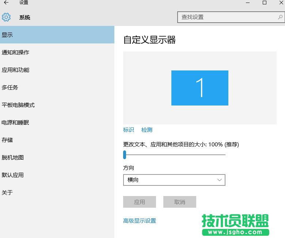This screenshot has height=238, width=285.
Task: Open 默认应用 settings
Action: (x=13, y=175)
